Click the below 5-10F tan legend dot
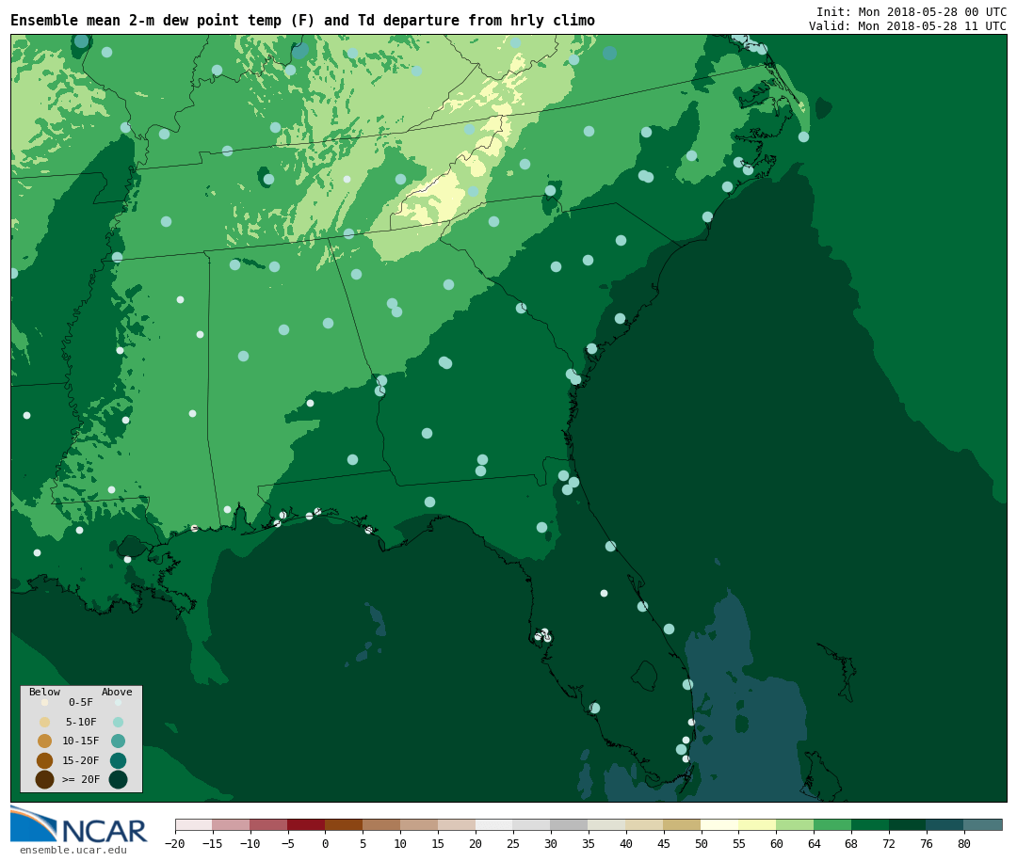Screen dimensions: 1017x861 pos(45,723)
